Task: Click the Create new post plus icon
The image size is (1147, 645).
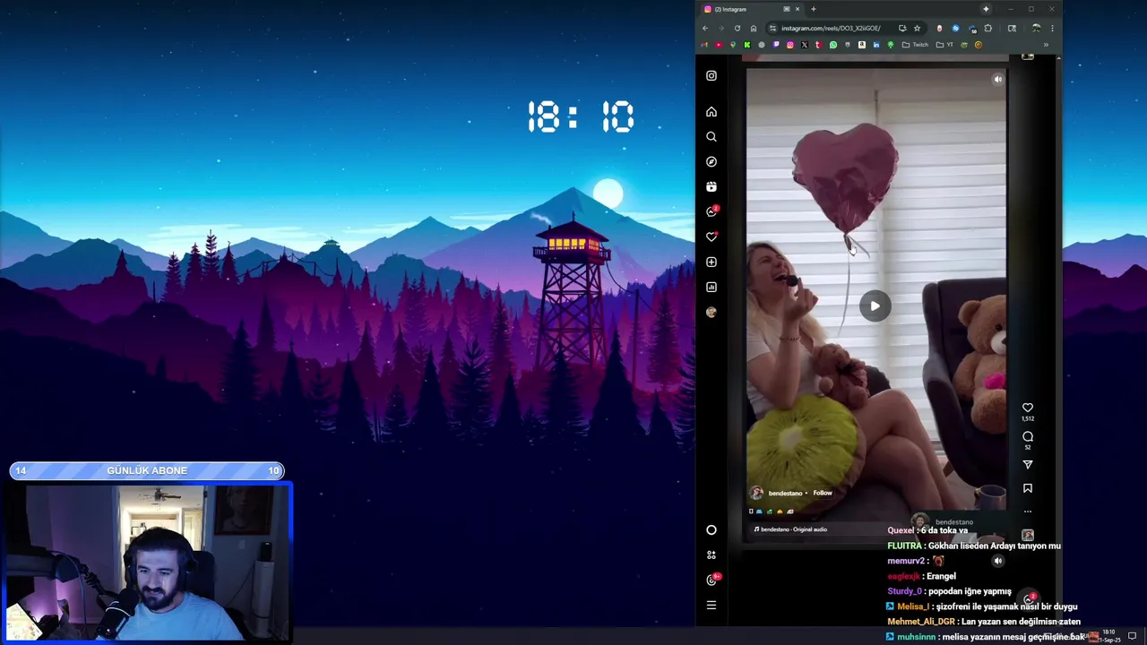Action: point(711,262)
